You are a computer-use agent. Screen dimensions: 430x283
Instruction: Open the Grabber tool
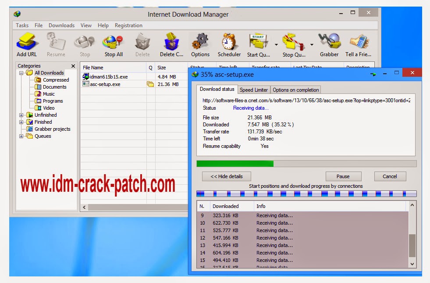click(x=329, y=45)
